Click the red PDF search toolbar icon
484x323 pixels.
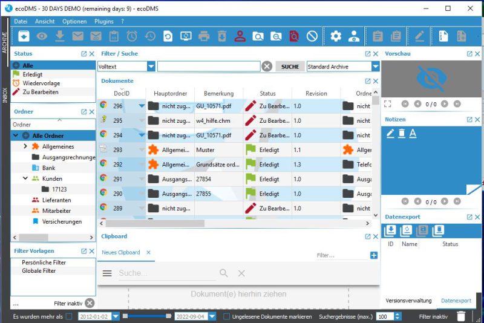tap(294, 36)
